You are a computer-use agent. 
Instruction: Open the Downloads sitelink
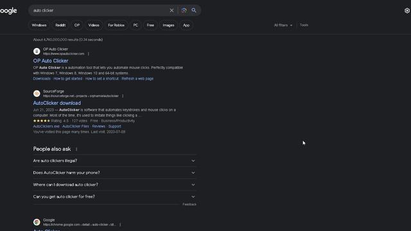click(x=42, y=78)
